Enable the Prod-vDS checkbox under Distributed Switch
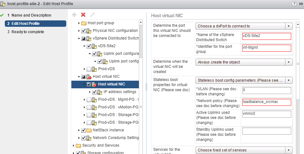Viewport: 304px width, 154px height. [89, 69]
